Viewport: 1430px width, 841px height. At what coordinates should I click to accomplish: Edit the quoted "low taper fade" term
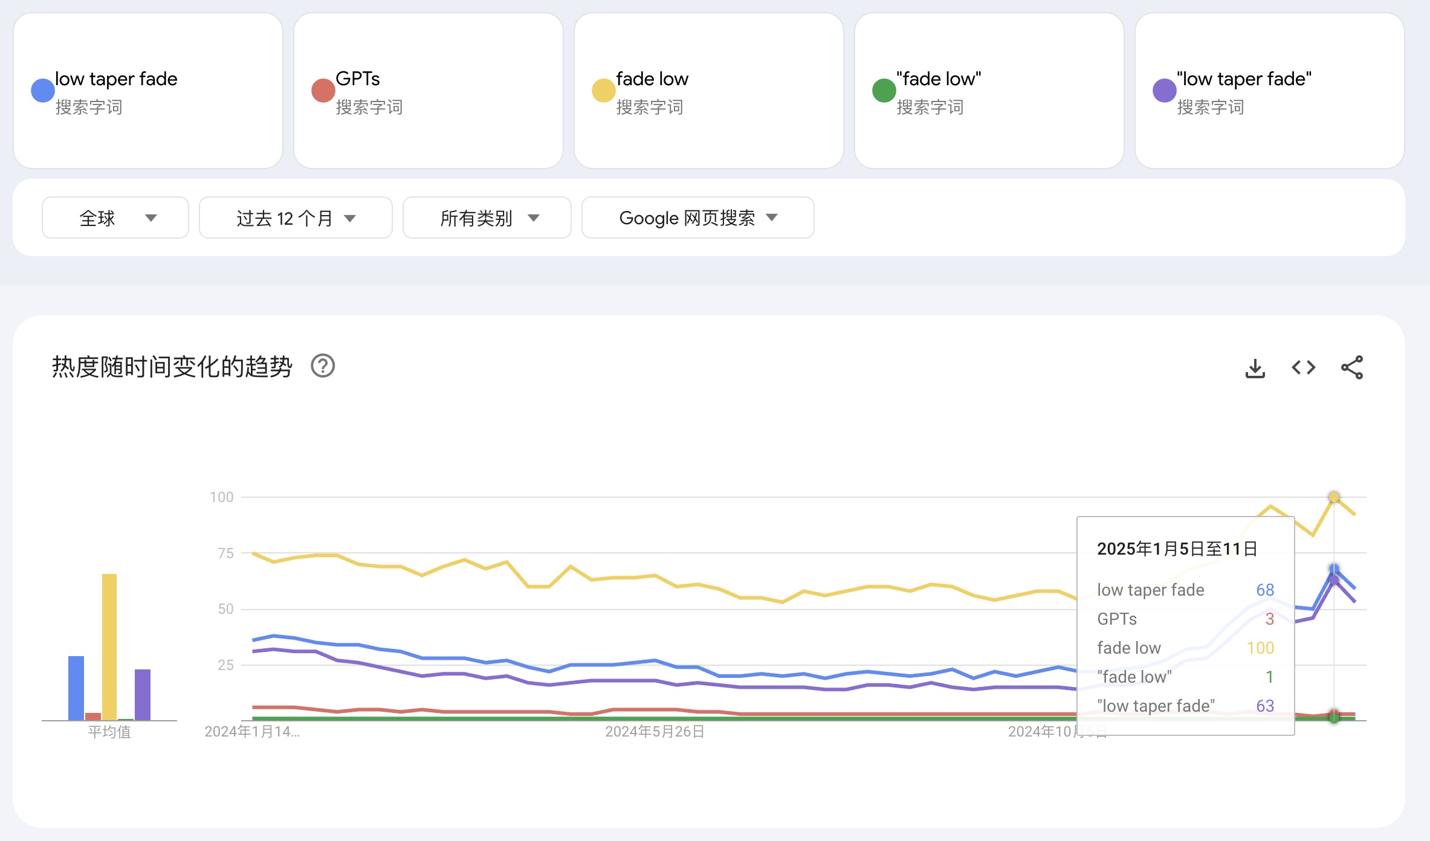pos(1270,91)
